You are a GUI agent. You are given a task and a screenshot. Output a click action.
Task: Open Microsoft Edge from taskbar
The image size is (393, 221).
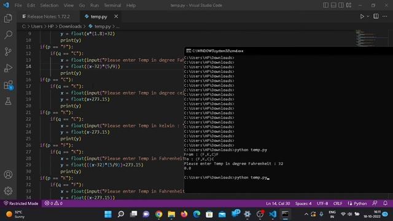pyautogui.click(x=196, y=214)
